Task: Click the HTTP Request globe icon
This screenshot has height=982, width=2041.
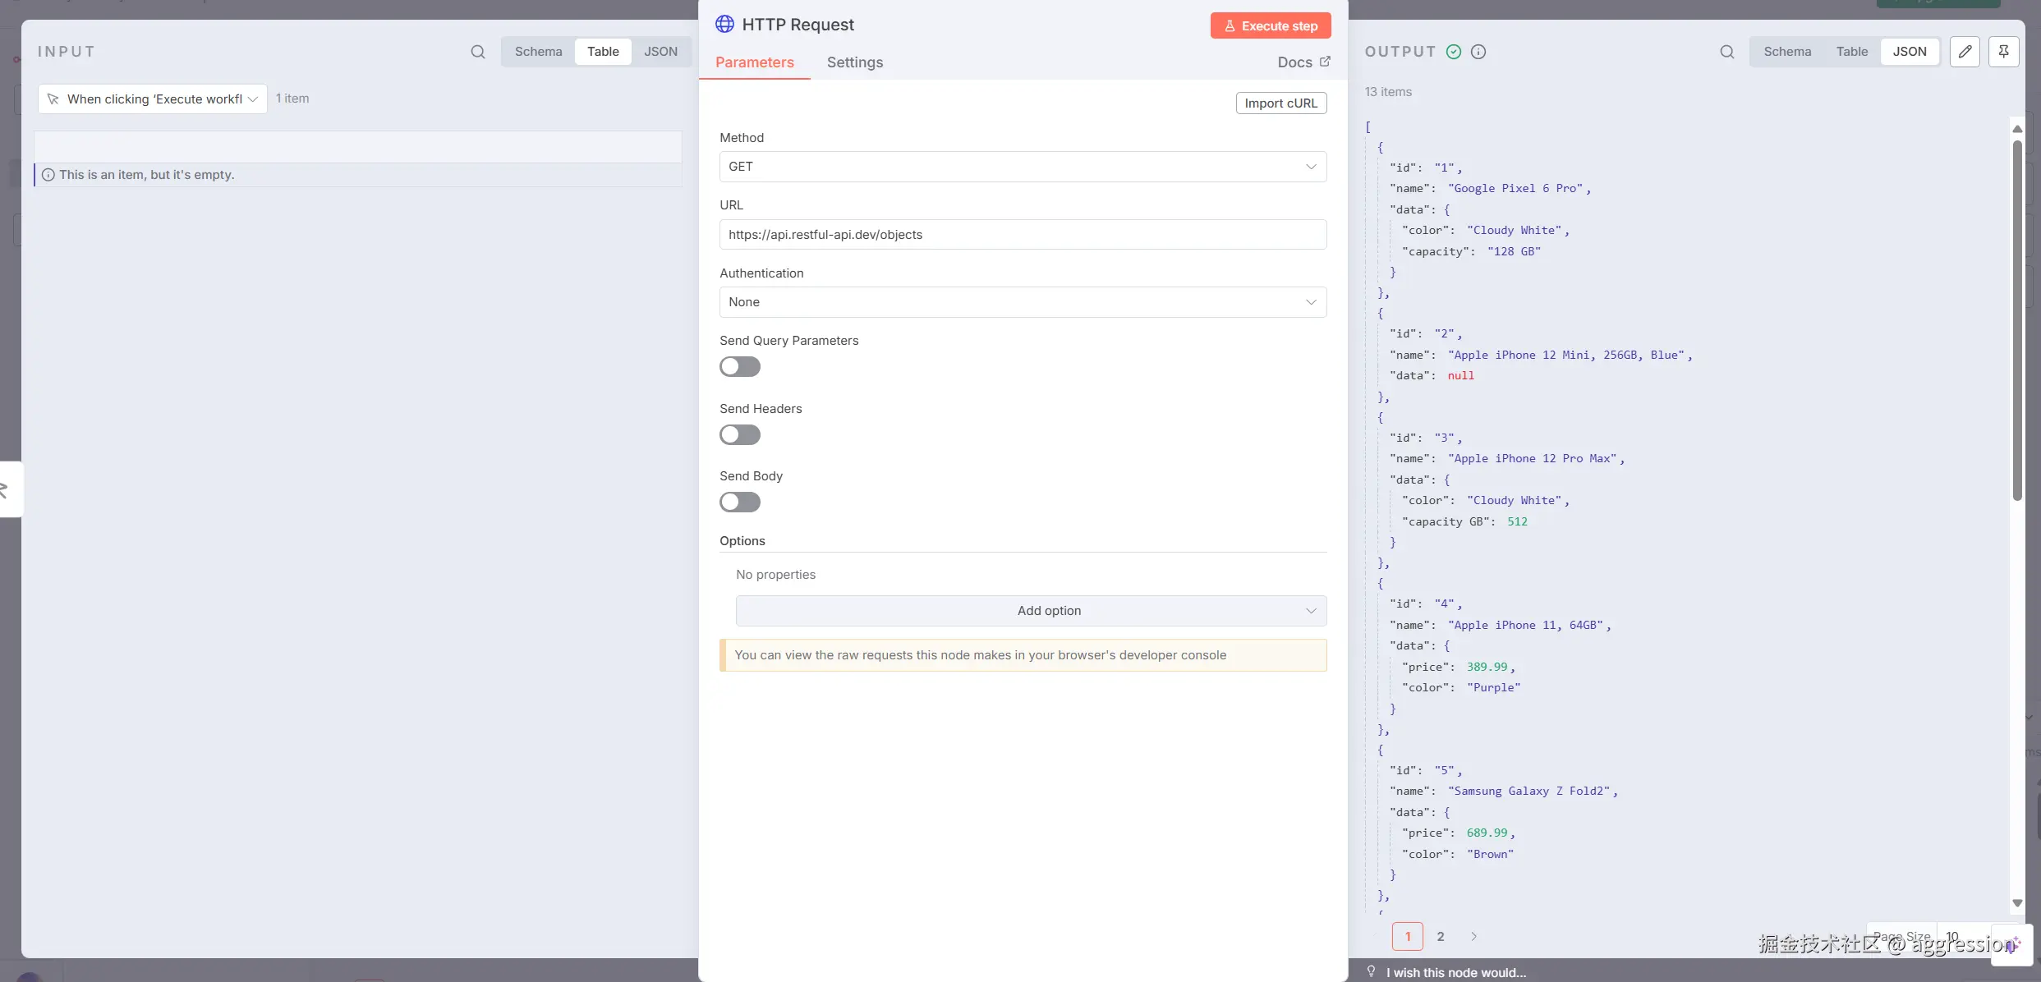Action: pos(724,25)
